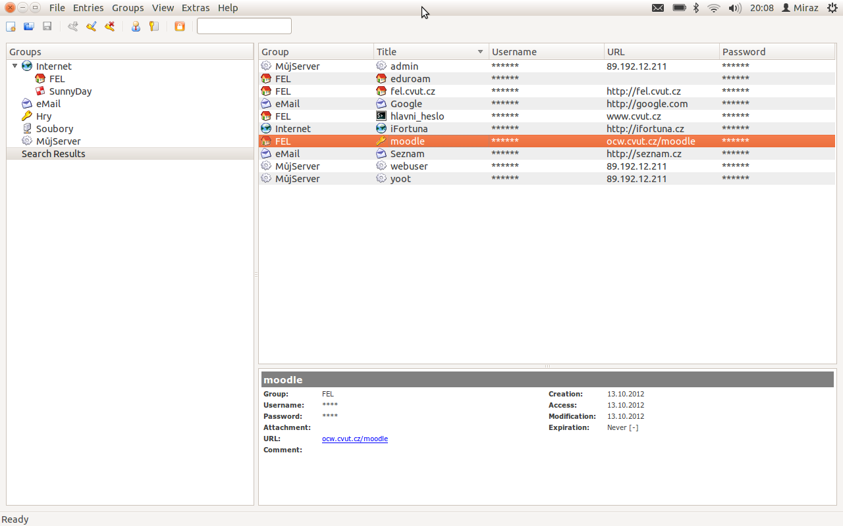Viewport: 843px width, 526px height.
Task: Open the Groups menu
Action: tap(128, 8)
